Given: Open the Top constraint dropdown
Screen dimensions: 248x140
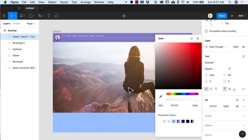Looking at the screenshot, I should point(228,23).
